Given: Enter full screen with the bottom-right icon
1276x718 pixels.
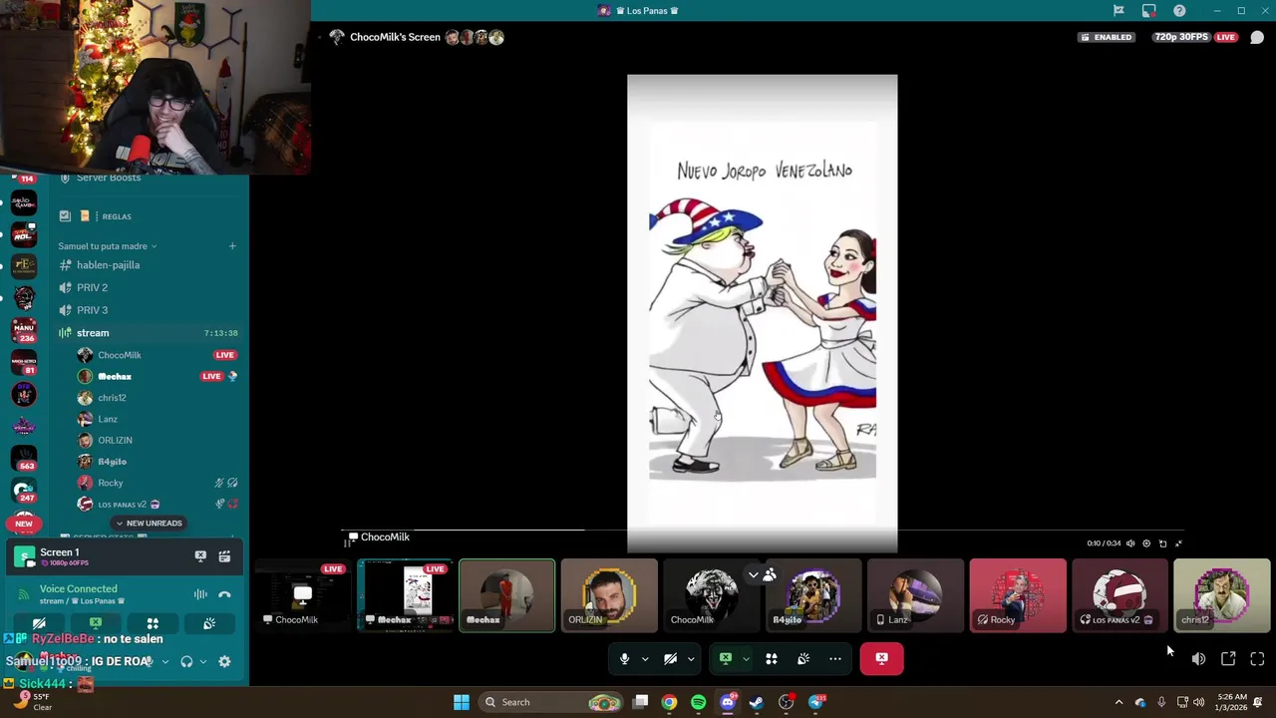Looking at the screenshot, I should (1257, 659).
